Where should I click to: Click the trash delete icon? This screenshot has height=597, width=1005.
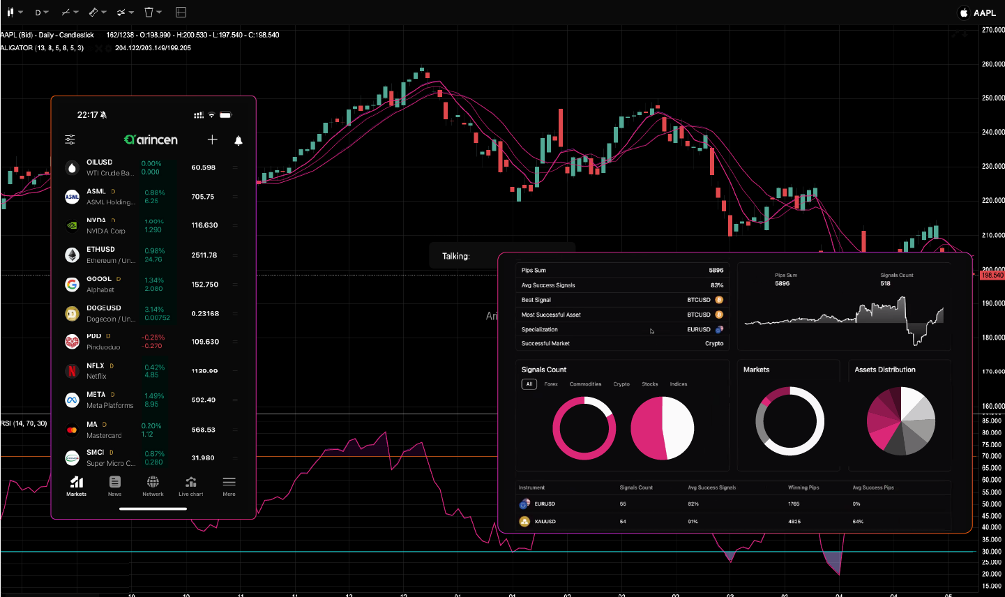click(x=149, y=13)
